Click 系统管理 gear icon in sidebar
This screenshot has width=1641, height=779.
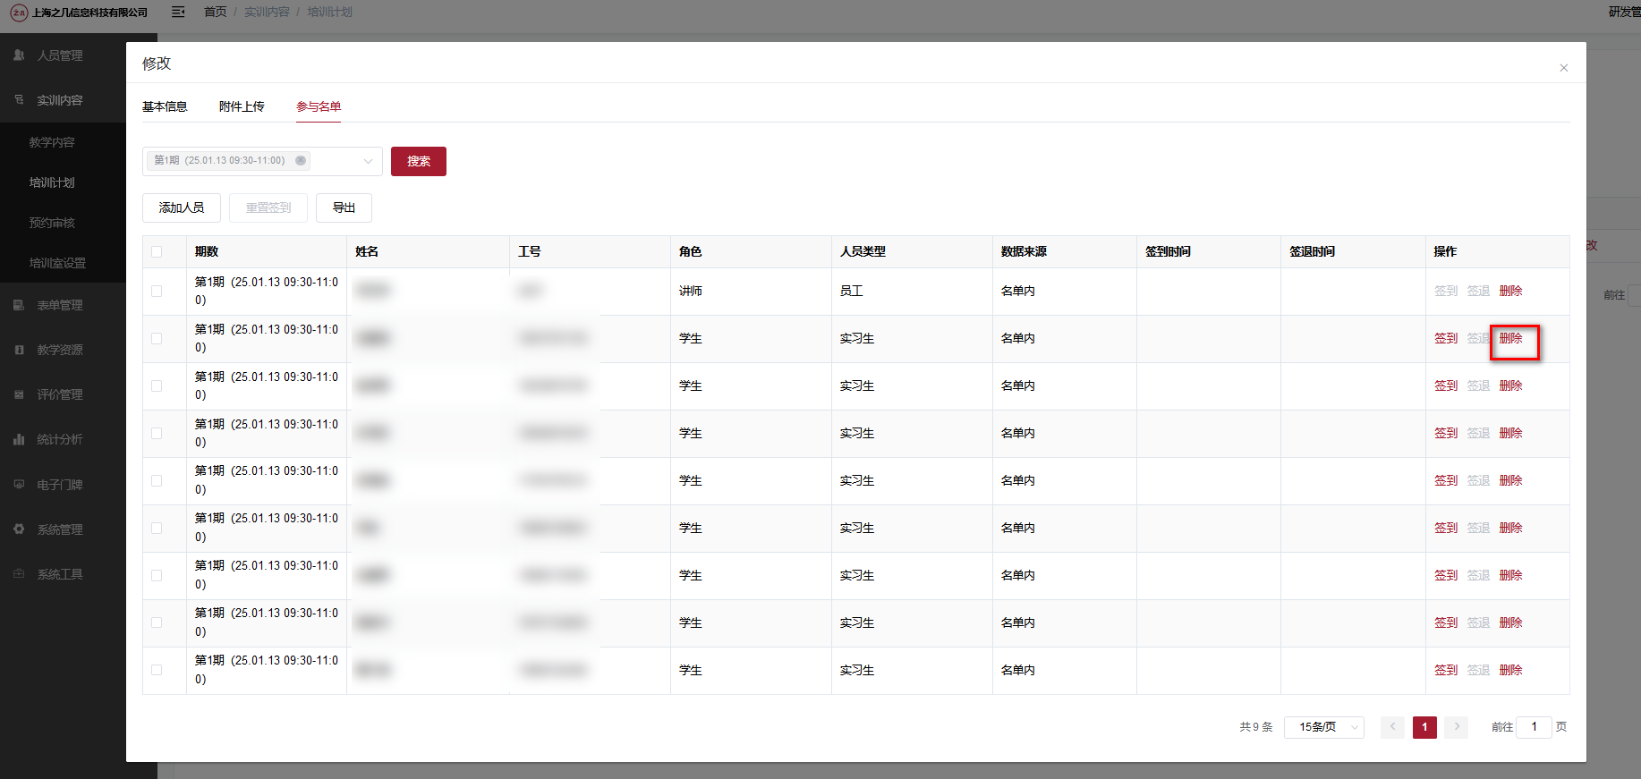(19, 529)
